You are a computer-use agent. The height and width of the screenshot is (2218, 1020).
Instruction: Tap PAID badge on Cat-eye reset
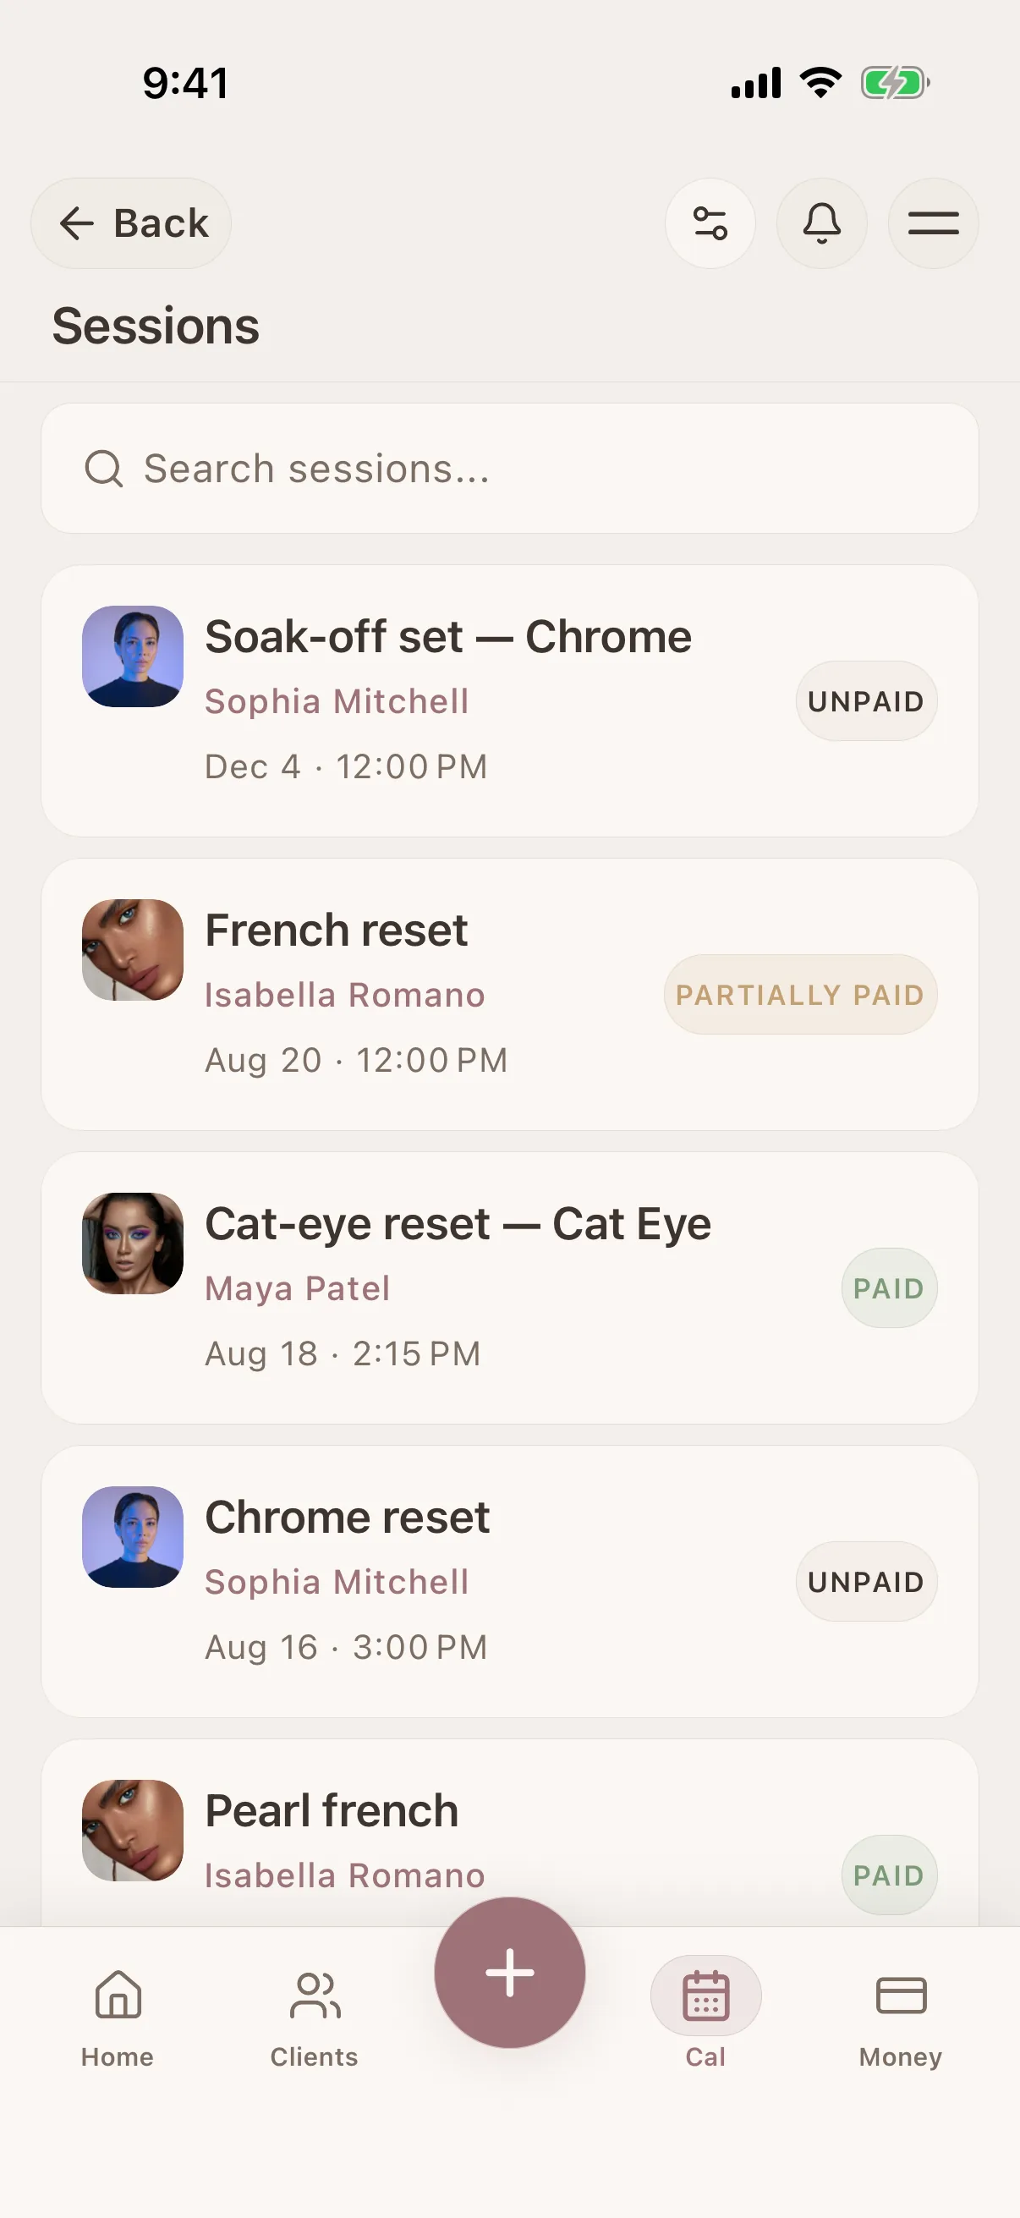[x=888, y=1288]
